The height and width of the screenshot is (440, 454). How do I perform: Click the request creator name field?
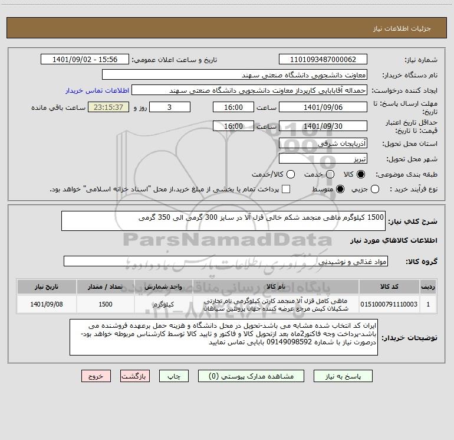[249, 90]
